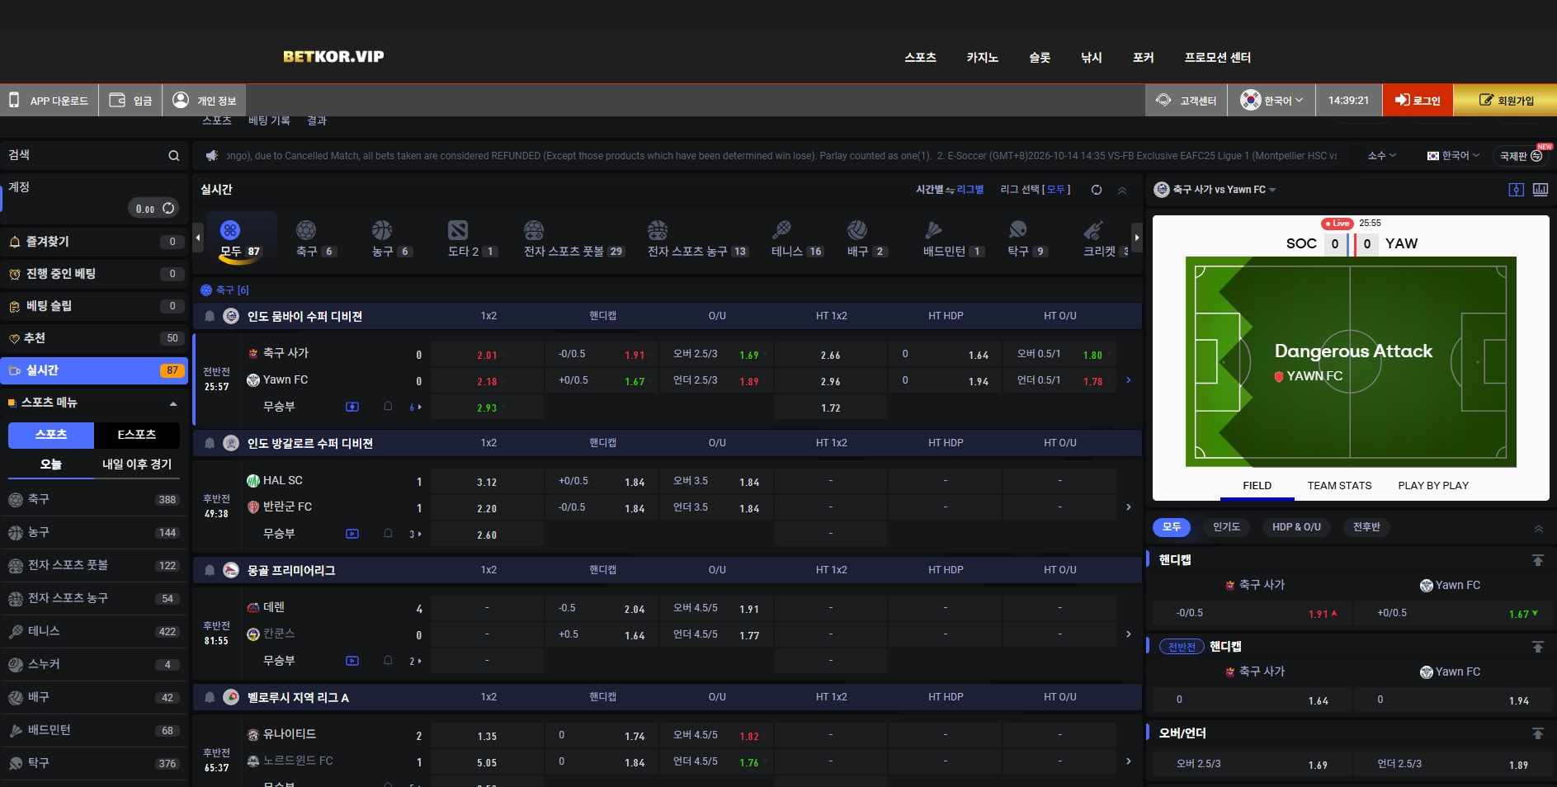This screenshot has height=787, width=1557.
Task: Toggle bell alert in 축구 사가 draw row
Action: pos(388,407)
